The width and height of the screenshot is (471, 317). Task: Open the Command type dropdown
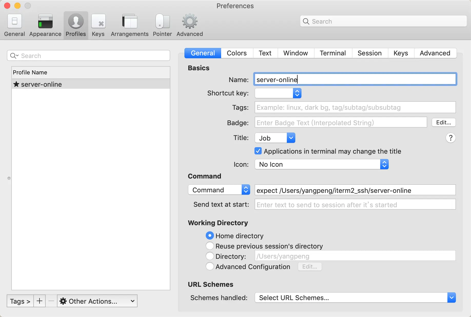219,190
